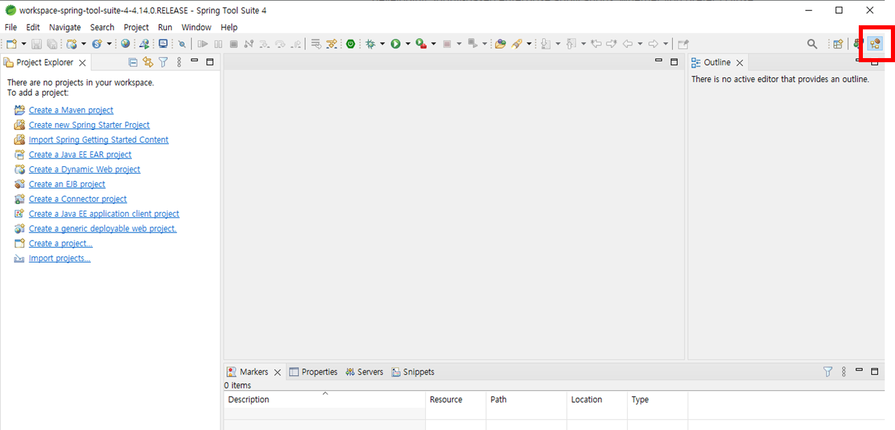Image resolution: width=895 pixels, height=430 pixels.
Task: Click the green Run play icon
Action: coord(395,44)
